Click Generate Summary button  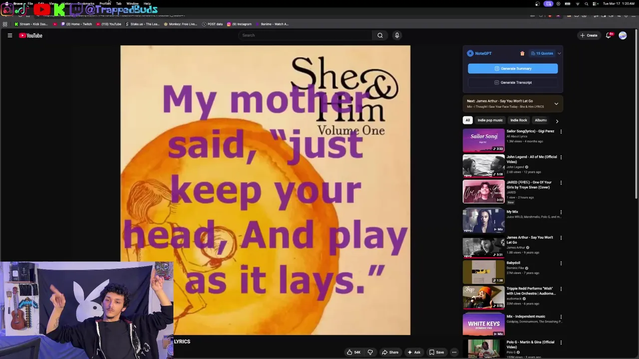tap(513, 68)
